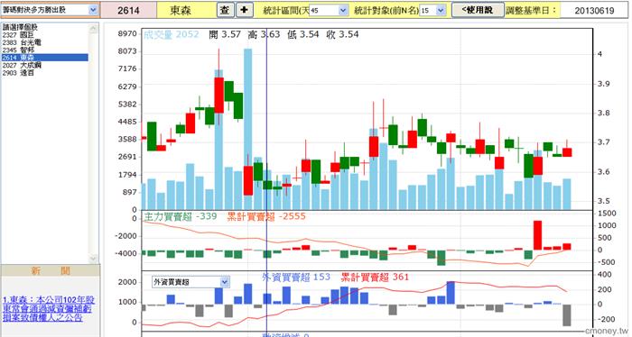This screenshot has height=337, width=632.
Task: Click the 查 search button
Action: [x=225, y=10]
